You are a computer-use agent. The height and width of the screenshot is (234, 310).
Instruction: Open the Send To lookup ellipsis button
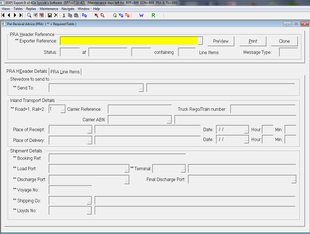point(141,88)
